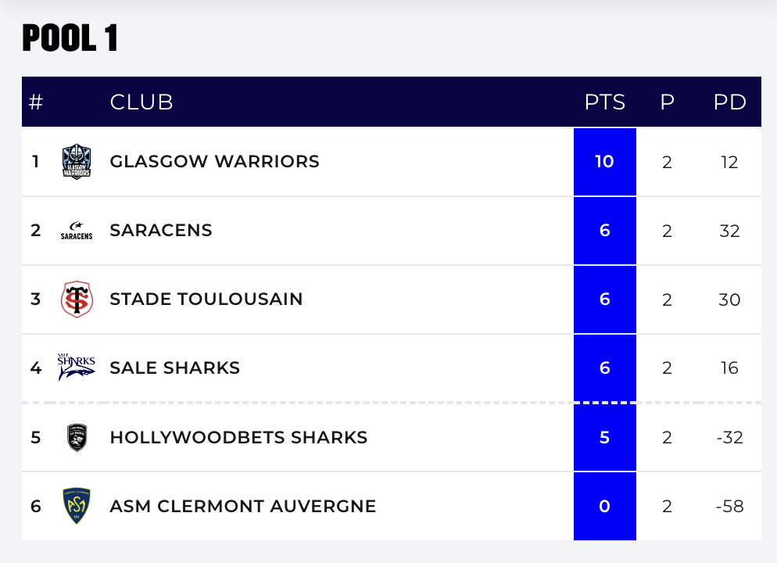This screenshot has height=563, width=777.
Task: Click Glasgow Warriors' 10 points cell
Action: (x=604, y=162)
